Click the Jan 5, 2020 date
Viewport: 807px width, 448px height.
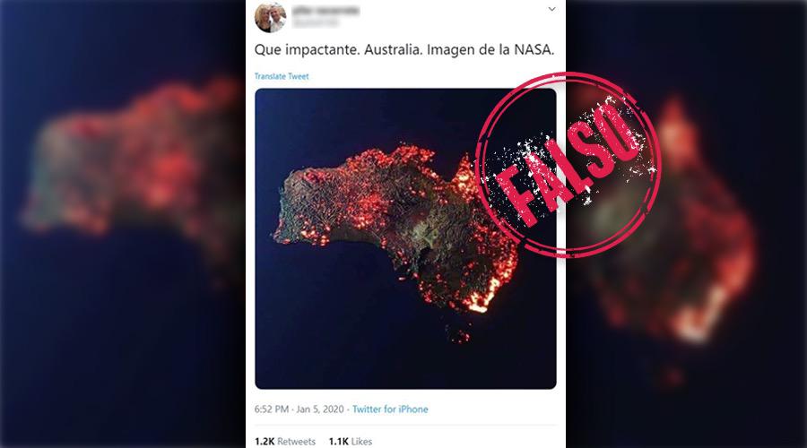pyautogui.click(x=320, y=409)
